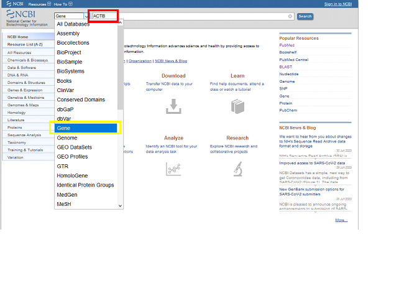412x288 pixels.
Task: Select MeSH from the database list
Action: pos(86,204)
